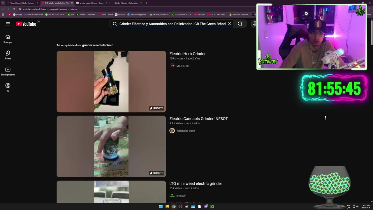Click lohasv9 channel avatar
The width and height of the screenshot is (373, 210).
click(172, 196)
